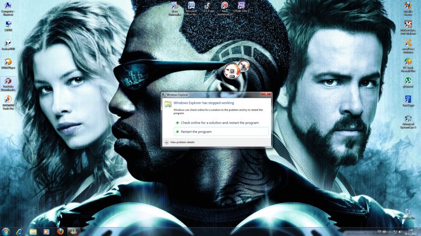Viewport: 421px width, 236px height.
Task: Expand View problem details
Action: pos(179,142)
